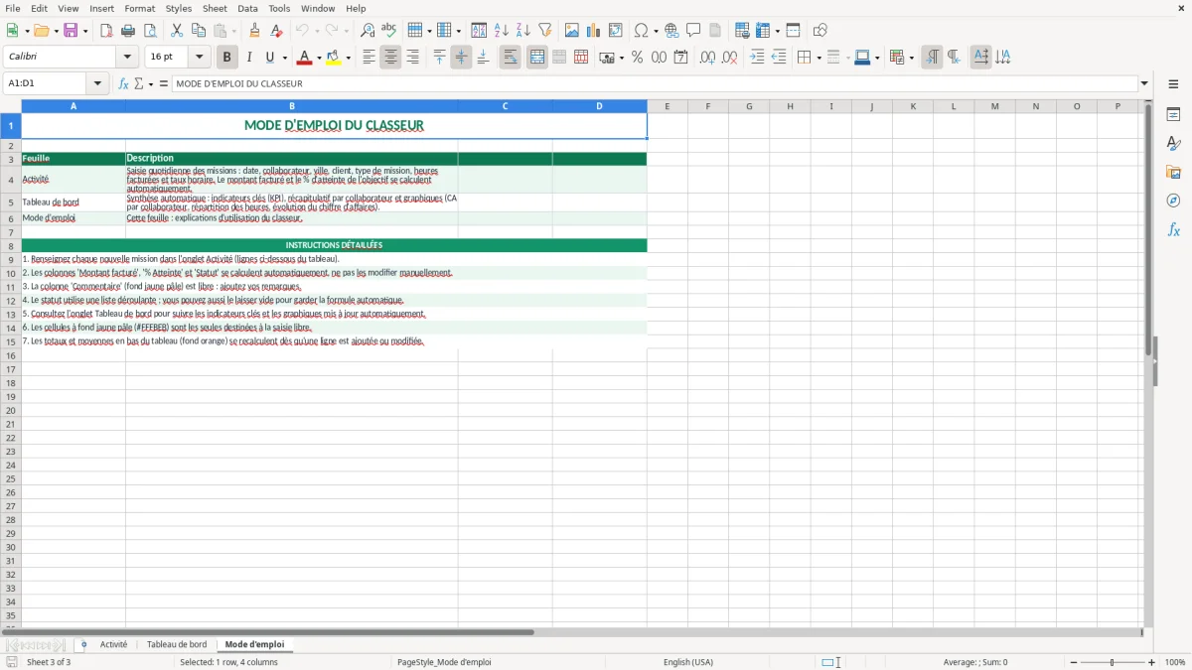Toggle print preview

149,31
